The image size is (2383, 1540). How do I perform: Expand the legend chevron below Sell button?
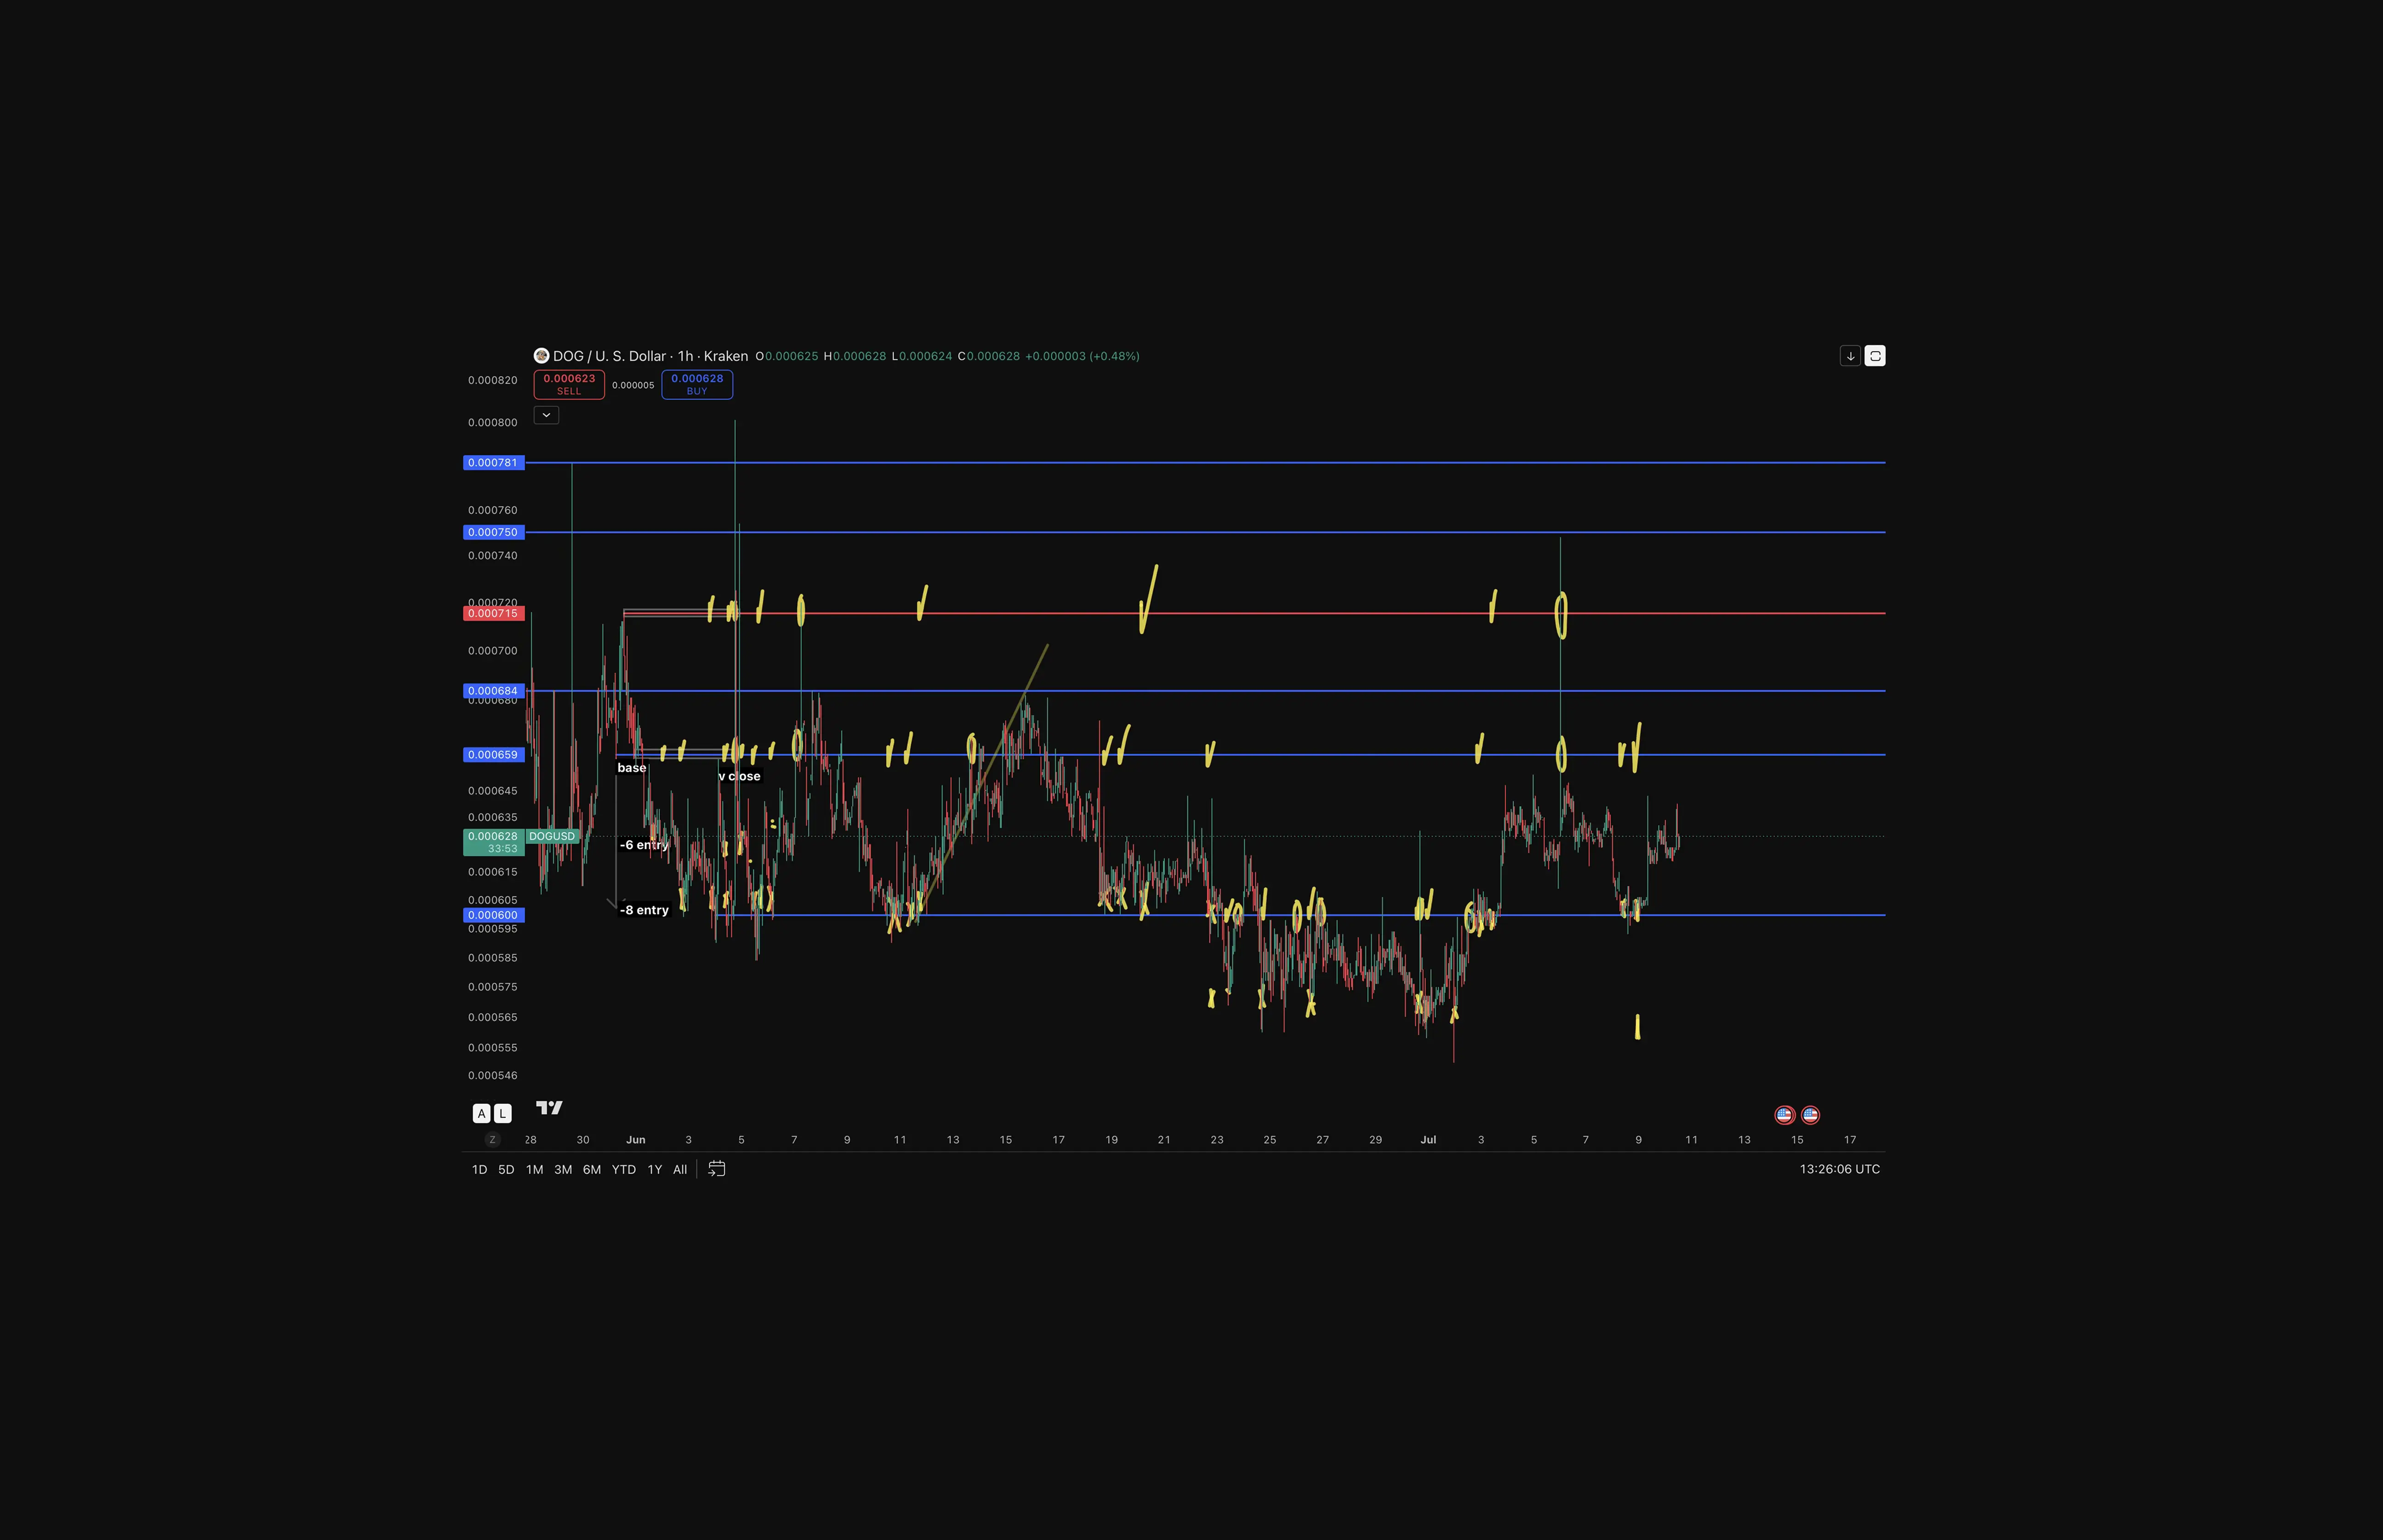[x=546, y=415]
